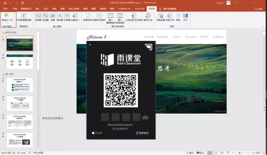The width and height of the screenshot is (267, 155).
Task: Switch to Slide Sorter view in the status bar
Action: click(x=216, y=153)
